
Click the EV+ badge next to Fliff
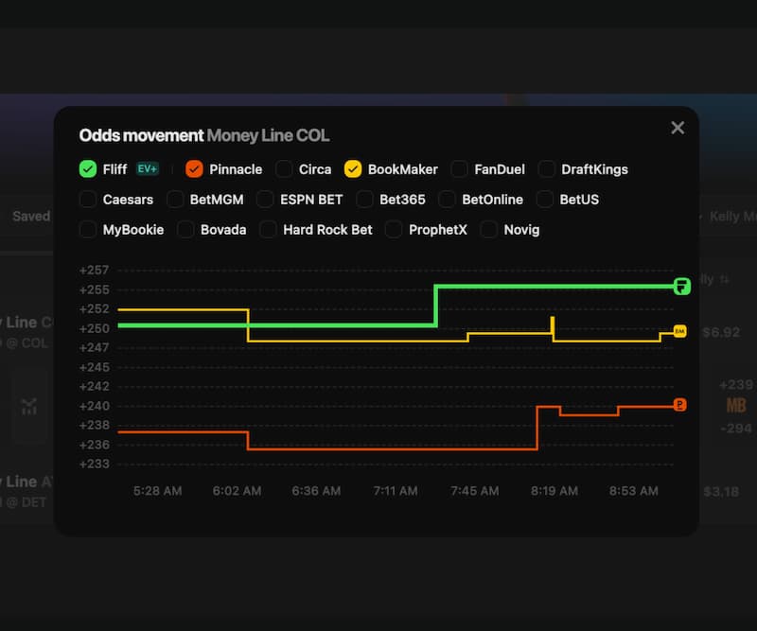[148, 168]
